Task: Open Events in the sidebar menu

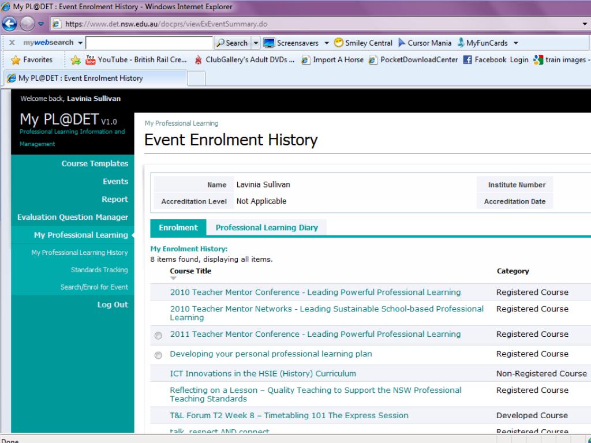Action: click(x=115, y=181)
